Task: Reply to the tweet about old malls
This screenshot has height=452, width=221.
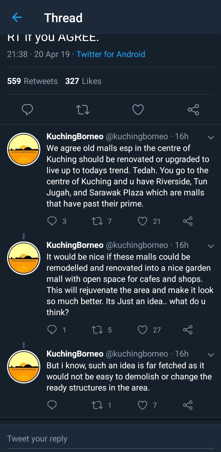Action: point(52,221)
